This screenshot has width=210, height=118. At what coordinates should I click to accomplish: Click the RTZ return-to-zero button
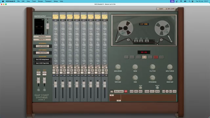(x=126, y=57)
